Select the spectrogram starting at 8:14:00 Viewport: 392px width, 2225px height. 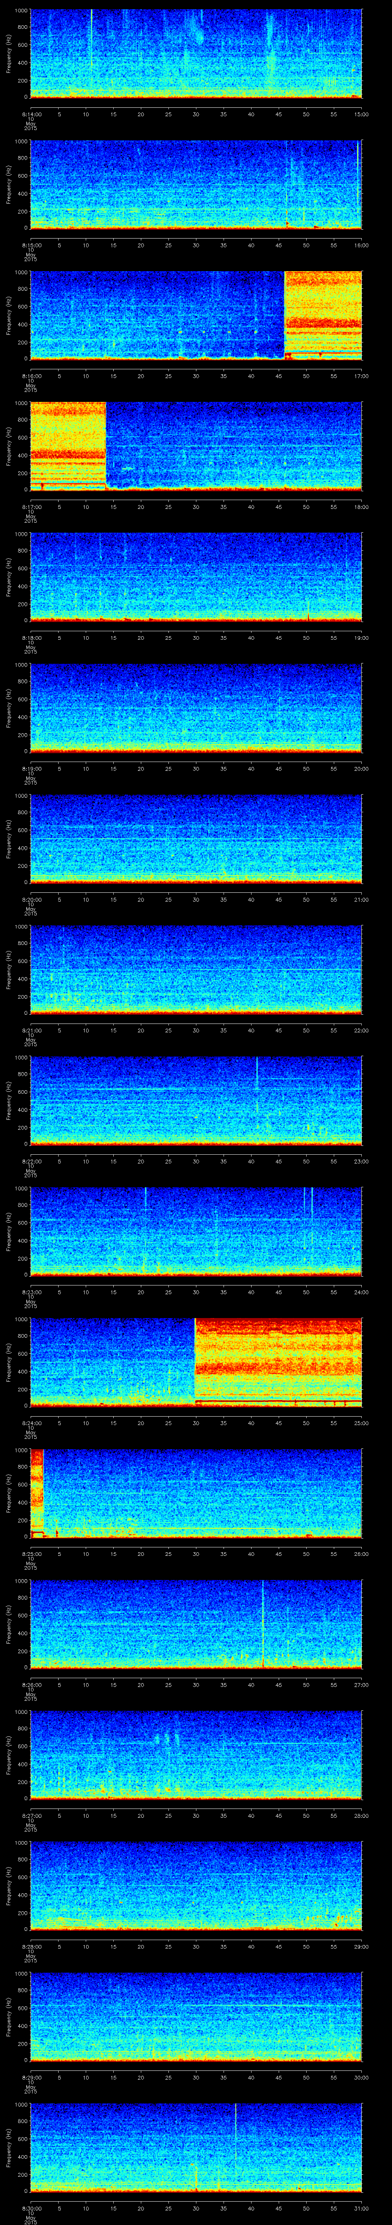[196, 54]
